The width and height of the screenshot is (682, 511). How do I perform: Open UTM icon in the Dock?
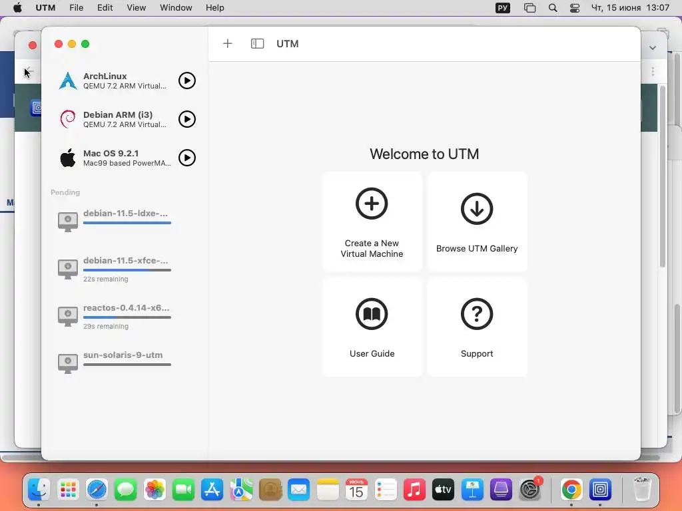pos(600,490)
